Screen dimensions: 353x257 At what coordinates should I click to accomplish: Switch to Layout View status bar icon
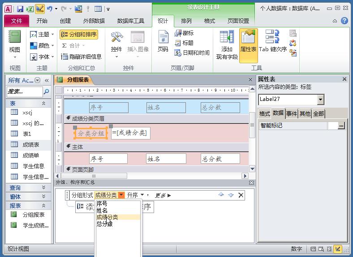click(x=329, y=249)
